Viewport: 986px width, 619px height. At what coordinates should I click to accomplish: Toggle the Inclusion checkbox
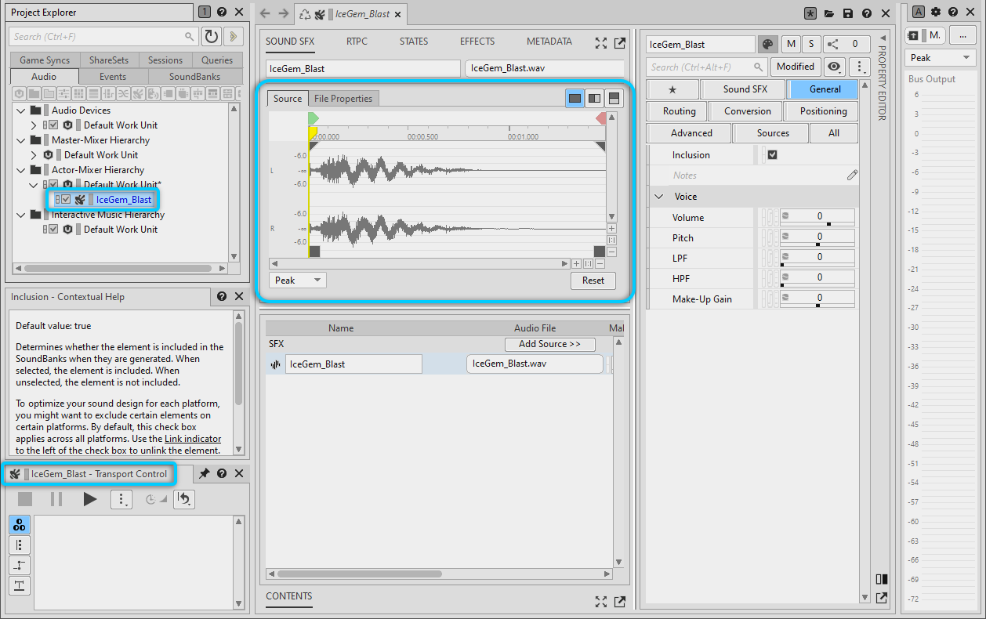[772, 155]
